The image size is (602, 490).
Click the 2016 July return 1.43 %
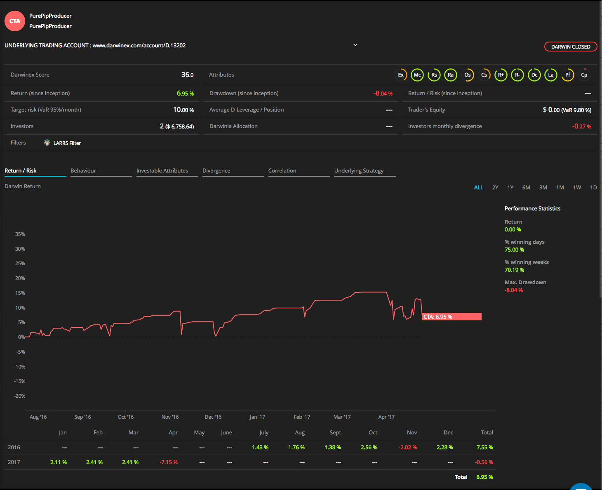[260, 447]
